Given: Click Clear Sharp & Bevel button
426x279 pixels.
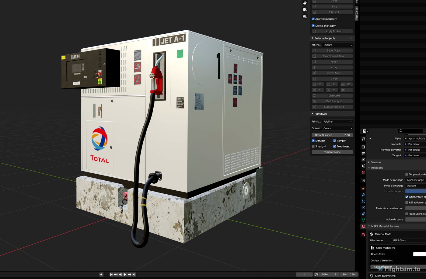Looking at the screenshot, I should coord(332,56).
